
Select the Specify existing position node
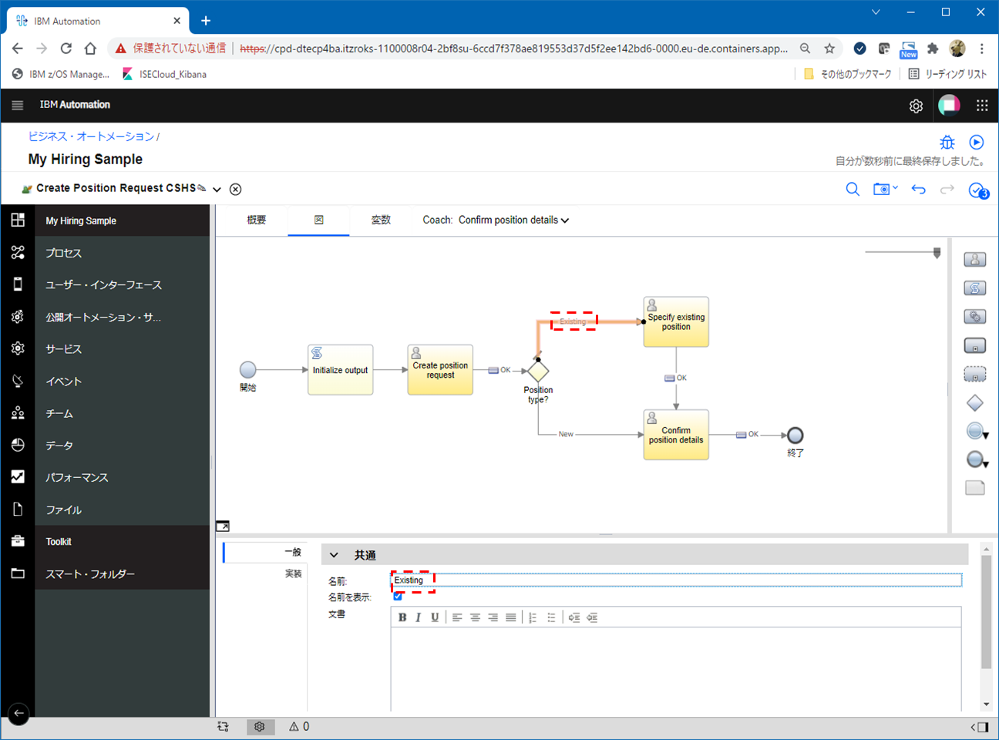676,322
